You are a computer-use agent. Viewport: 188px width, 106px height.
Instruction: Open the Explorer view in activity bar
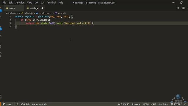(x=1, y=9)
